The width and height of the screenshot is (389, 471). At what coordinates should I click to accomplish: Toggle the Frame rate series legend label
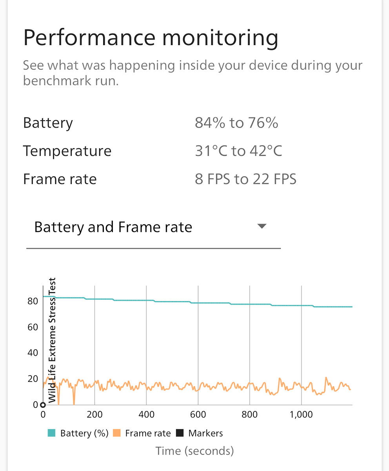click(x=148, y=433)
